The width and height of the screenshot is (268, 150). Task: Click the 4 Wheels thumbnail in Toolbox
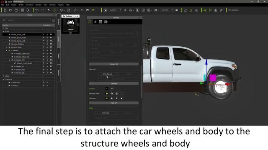tap(70, 24)
